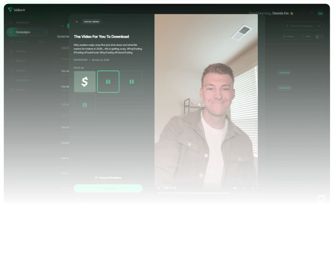Click the Analytics bar chart icon
Viewport: 334px width, 258px height.
(11, 42)
